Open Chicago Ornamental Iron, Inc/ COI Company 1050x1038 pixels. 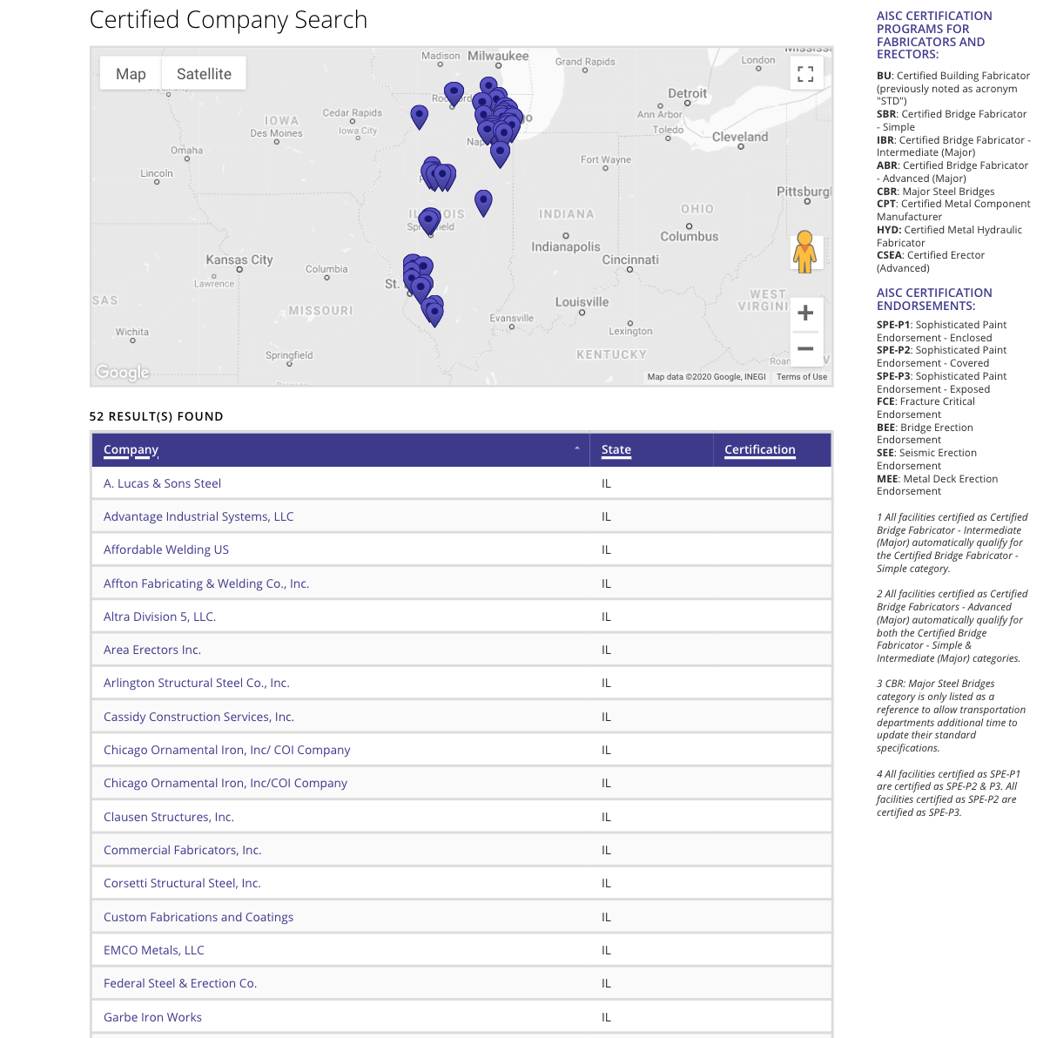227,750
